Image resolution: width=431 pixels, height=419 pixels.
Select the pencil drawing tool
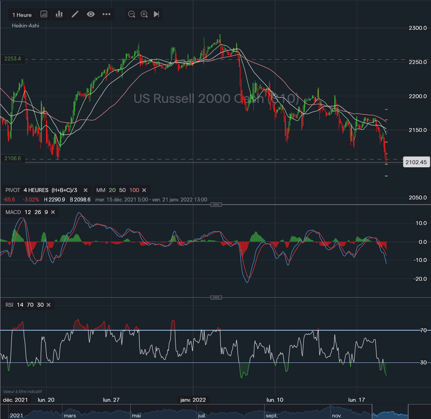pos(75,14)
